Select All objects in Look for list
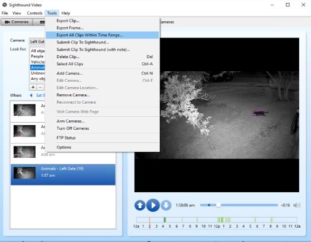The width and height of the screenshot is (311, 242). 37,51
